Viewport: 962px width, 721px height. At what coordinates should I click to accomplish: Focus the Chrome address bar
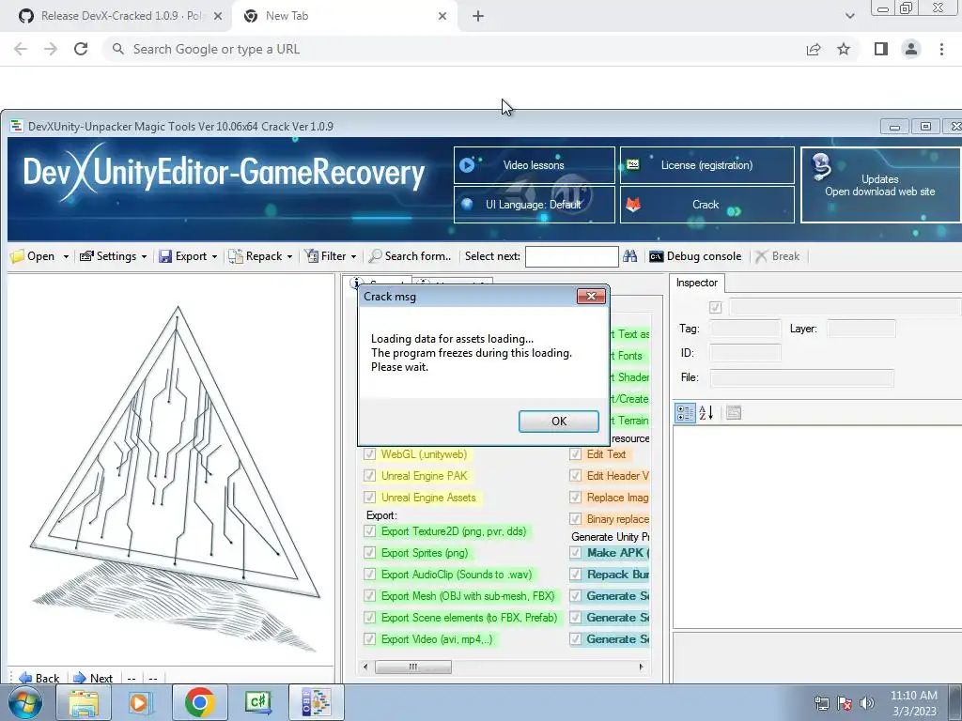[454, 49]
